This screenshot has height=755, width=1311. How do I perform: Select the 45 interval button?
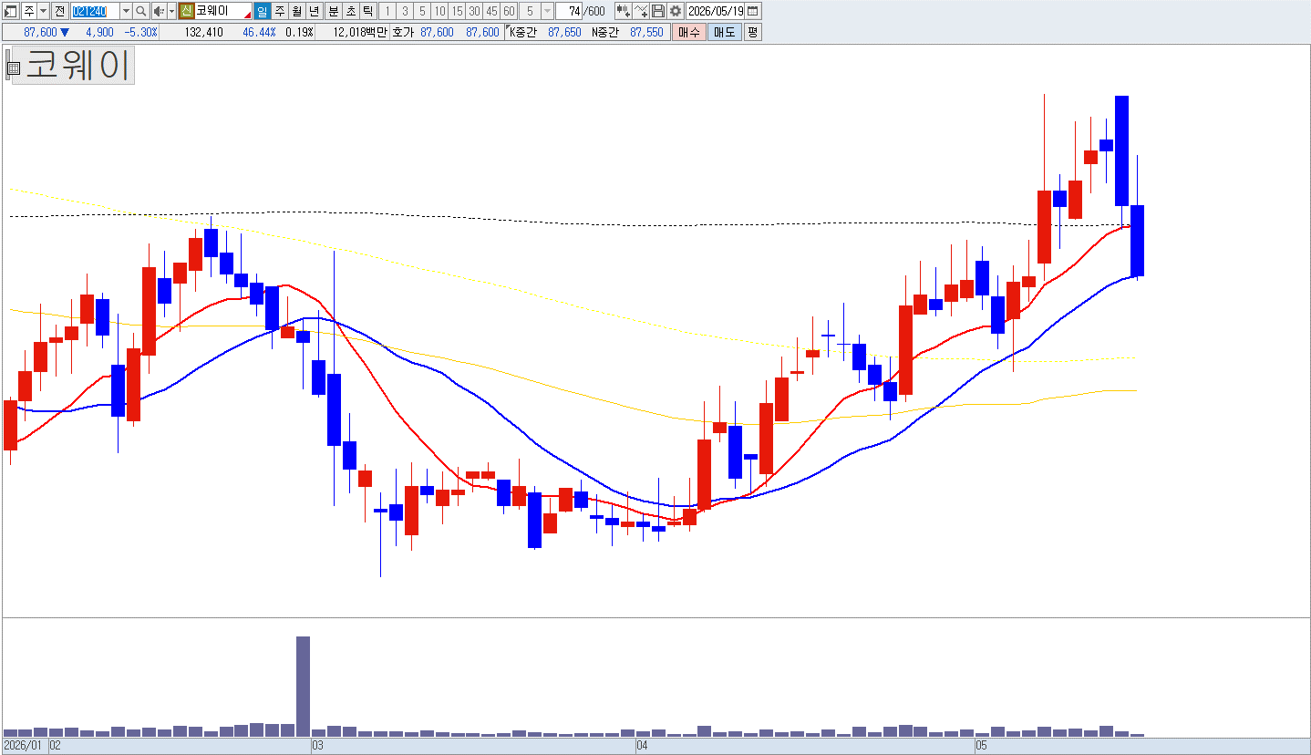click(491, 11)
